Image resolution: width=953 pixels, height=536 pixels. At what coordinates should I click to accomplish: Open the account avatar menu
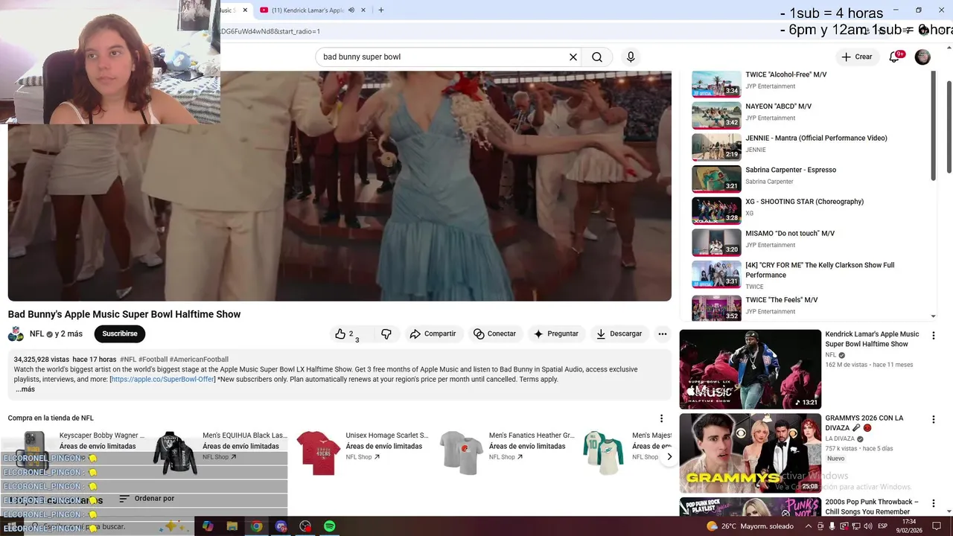coord(922,57)
